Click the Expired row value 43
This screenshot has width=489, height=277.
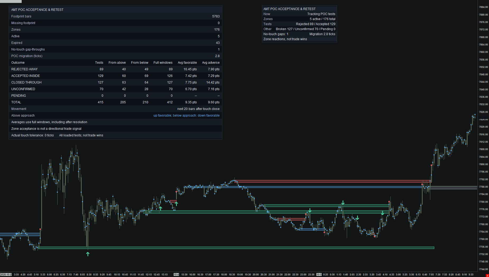(x=218, y=43)
